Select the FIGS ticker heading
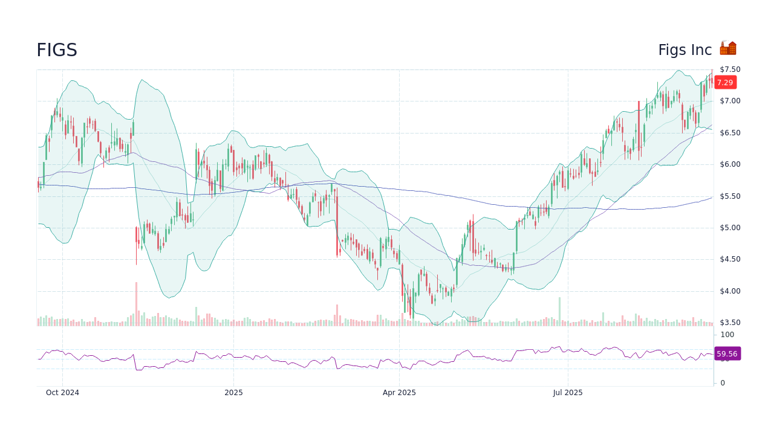 coord(56,50)
